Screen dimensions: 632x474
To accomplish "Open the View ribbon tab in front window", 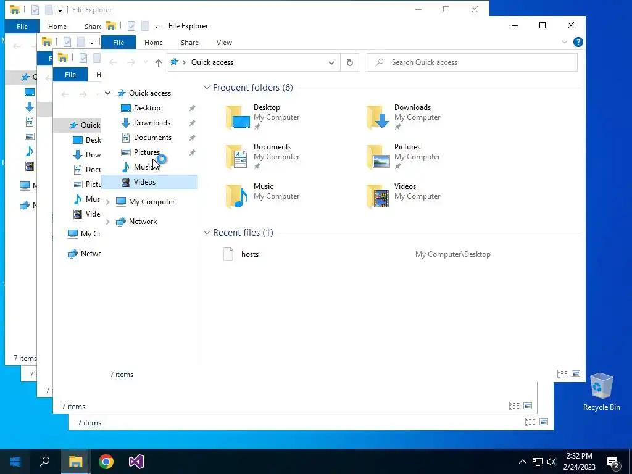I will coord(224,43).
